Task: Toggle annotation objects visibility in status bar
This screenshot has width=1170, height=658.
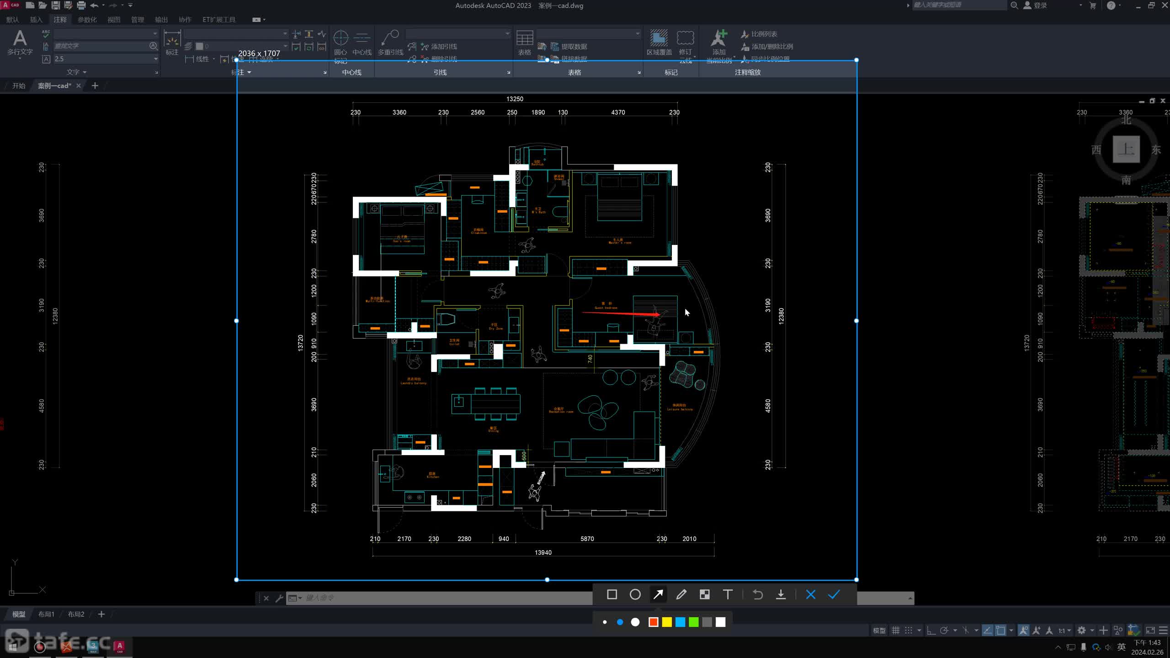Action: coord(1023,631)
